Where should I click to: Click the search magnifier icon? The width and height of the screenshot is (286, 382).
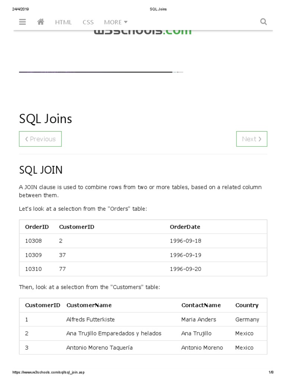pos(263,22)
